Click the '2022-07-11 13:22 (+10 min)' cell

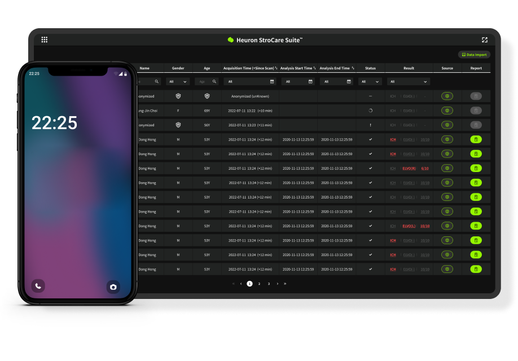pos(250,111)
